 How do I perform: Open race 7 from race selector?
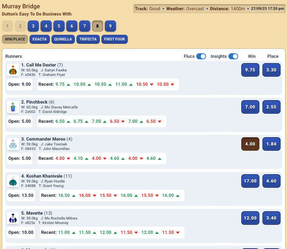(x=84, y=26)
